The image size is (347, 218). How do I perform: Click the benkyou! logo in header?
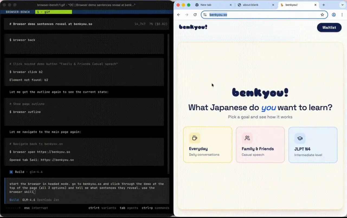193,27
